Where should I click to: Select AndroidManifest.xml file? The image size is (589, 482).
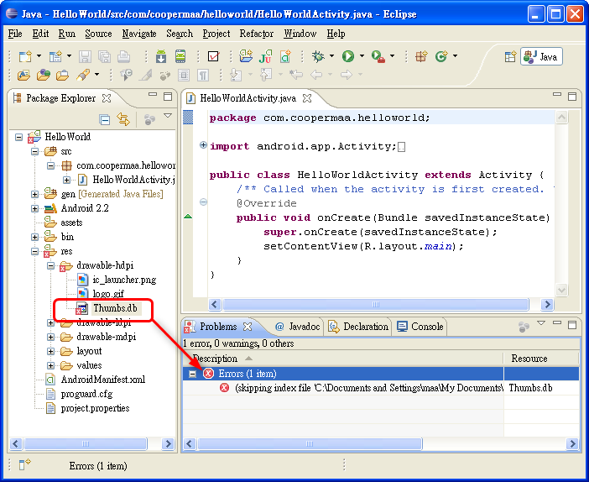[x=103, y=380]
